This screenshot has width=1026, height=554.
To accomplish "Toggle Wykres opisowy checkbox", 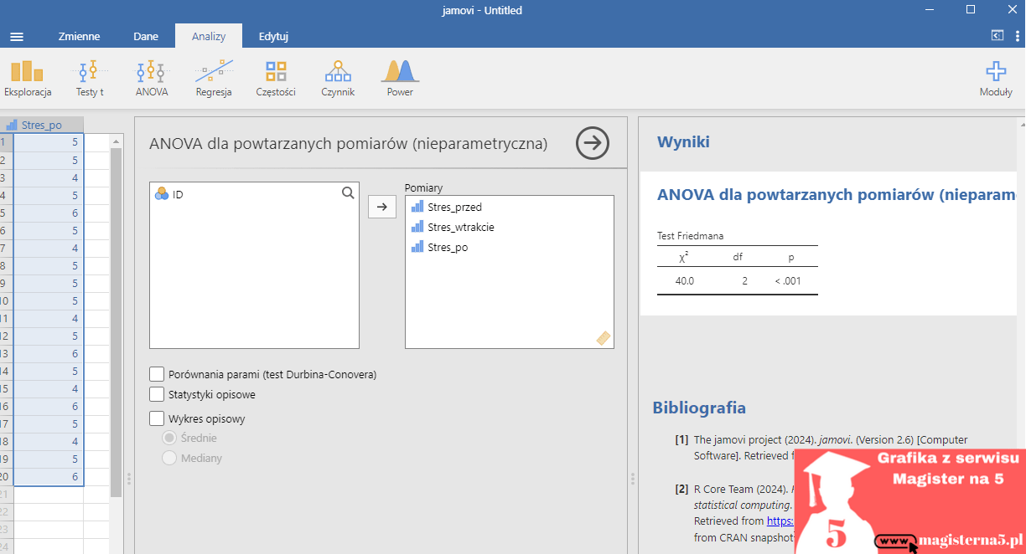I will [157, 418].
